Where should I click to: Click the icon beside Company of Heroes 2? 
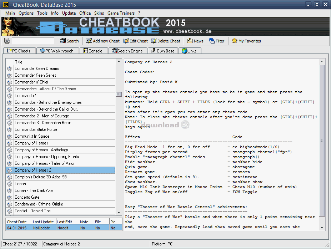point(10,171)
